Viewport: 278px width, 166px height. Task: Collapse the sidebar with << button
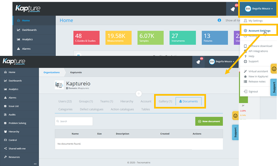(35, 164)
